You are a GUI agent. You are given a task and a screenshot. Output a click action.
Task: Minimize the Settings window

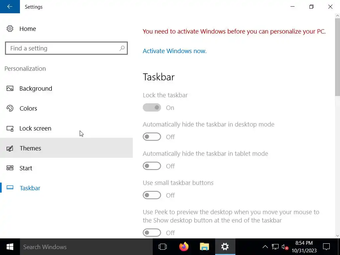coord(293,7)
